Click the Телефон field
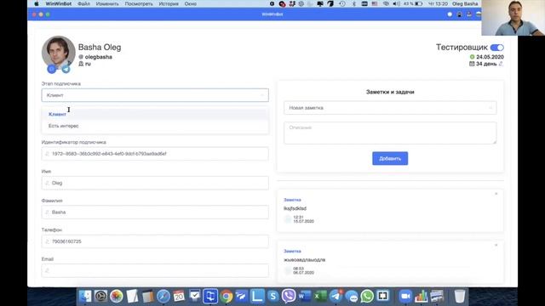The height and width of the screenshot is (306, 545). (155, 241)
